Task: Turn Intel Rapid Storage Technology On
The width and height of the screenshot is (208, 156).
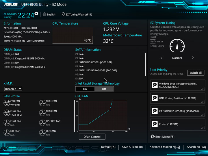Action: tap(85, 89)
